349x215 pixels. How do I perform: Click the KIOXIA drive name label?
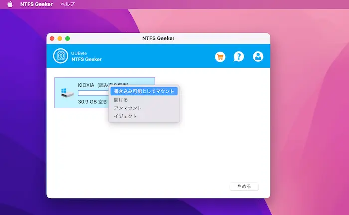coord(86,85)
